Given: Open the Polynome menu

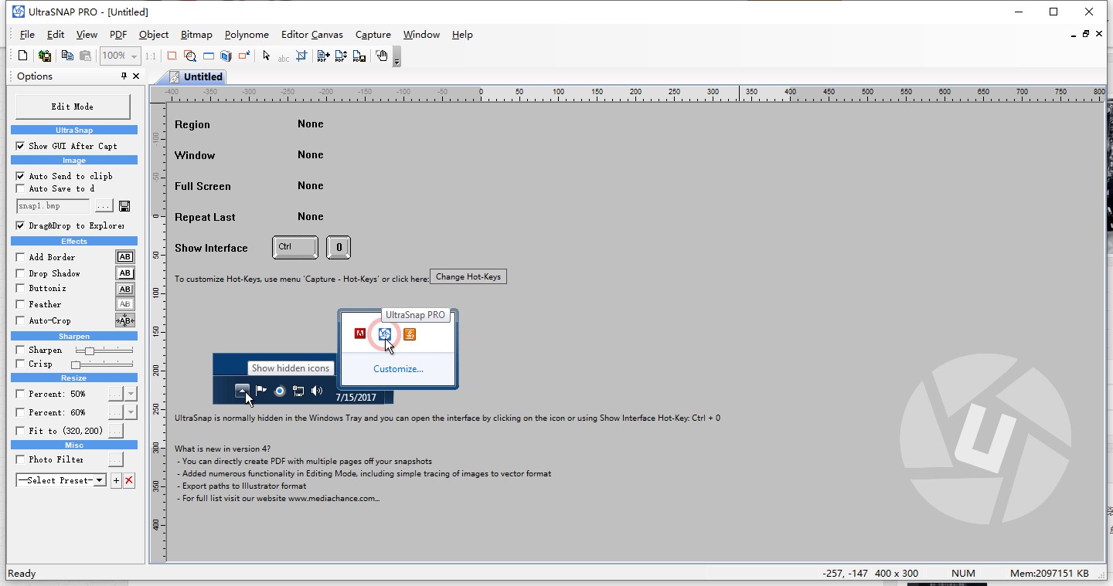Looking at the screenshot, I should [x=247, y=35].
